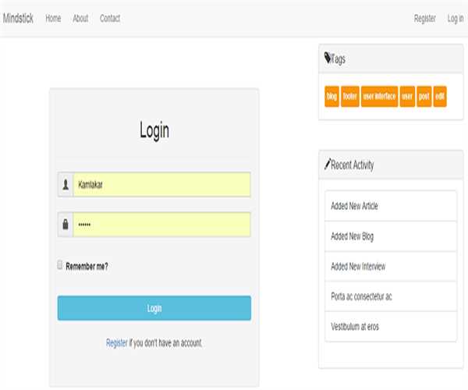
Task: Click into the password input field
Action: [161, 225]
